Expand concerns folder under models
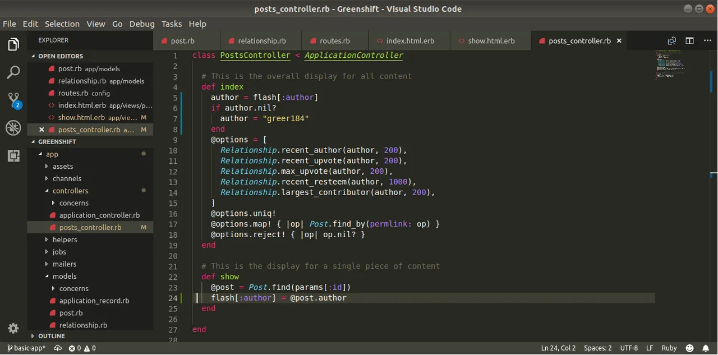The image size is (718, 355). [x=90, y=288]
